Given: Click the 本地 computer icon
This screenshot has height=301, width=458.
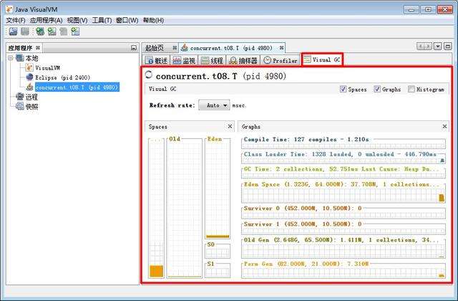Looking at the screenshot, I should pyautogui.click(x=20, y=58).
